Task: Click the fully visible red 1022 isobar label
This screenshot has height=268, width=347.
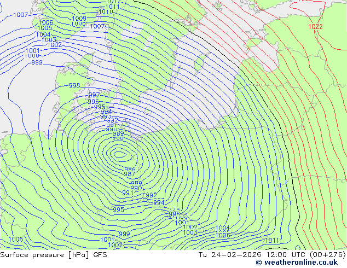Action: [x=315, y=27]
